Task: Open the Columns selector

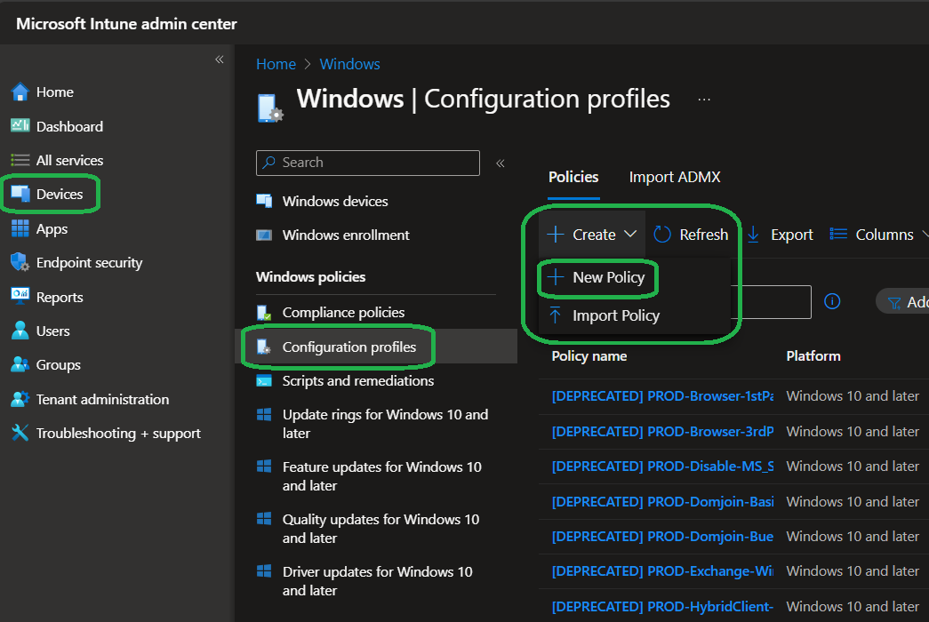Action: [x=874, y=235]
